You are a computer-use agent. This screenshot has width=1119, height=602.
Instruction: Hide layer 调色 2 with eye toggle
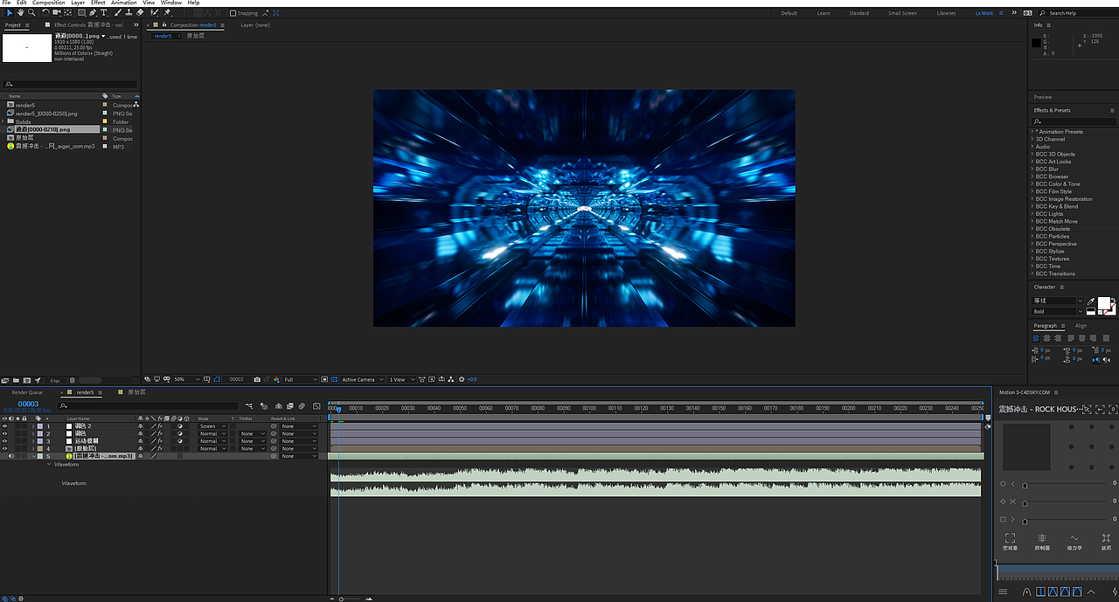click(x=4, y=426)
